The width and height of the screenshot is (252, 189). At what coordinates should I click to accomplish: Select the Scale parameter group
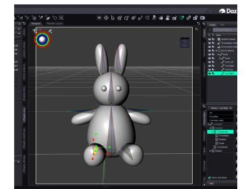click(222, 143)
